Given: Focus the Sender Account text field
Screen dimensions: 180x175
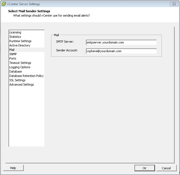Looking at the screenshot, I should tap(121, 51).
